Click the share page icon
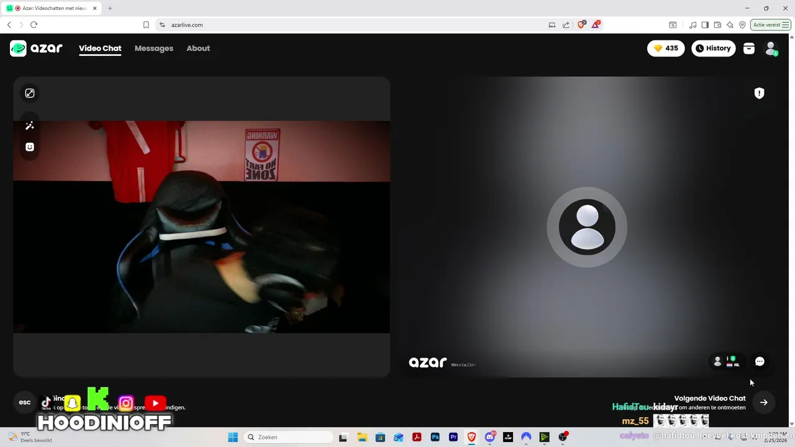The width and height of the screenshot is (795, 447). click(566, 25)
